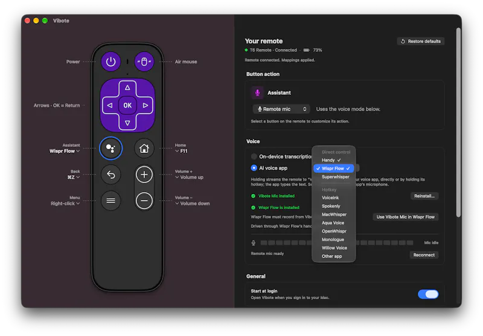Image resolution: width=483 pixels, height=336 pixels.
Task: Click the T6 Remote · Connected status text
Action: (x=273, y=50)
